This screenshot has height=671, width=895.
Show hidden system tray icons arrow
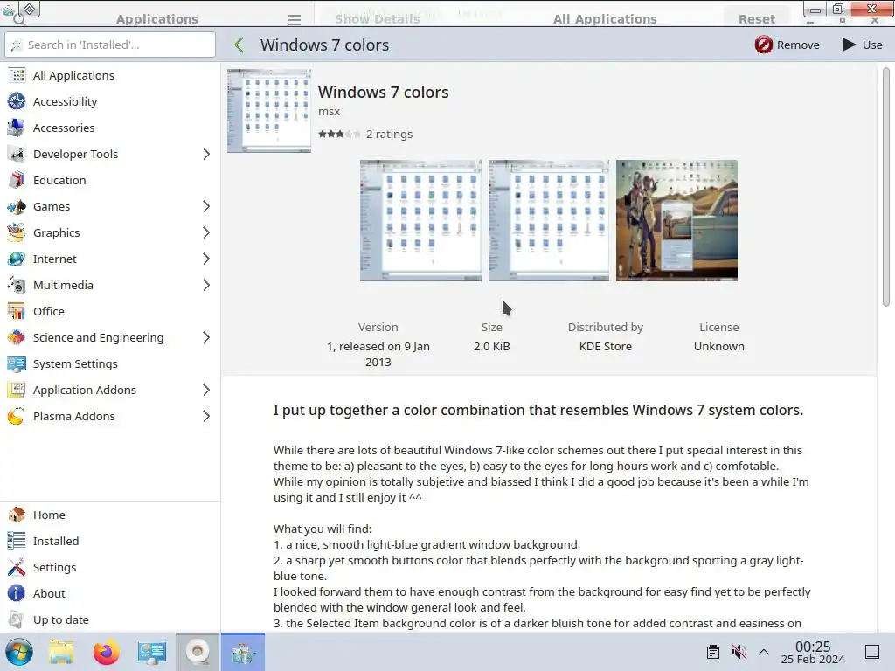click(x=764, y=652)
